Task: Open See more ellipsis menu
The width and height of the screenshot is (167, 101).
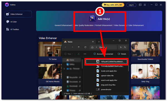Action: [85, 54]
